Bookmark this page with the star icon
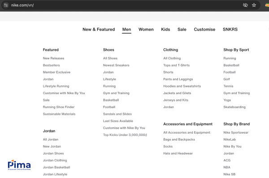Screen dimensions: 269x178 254,5
